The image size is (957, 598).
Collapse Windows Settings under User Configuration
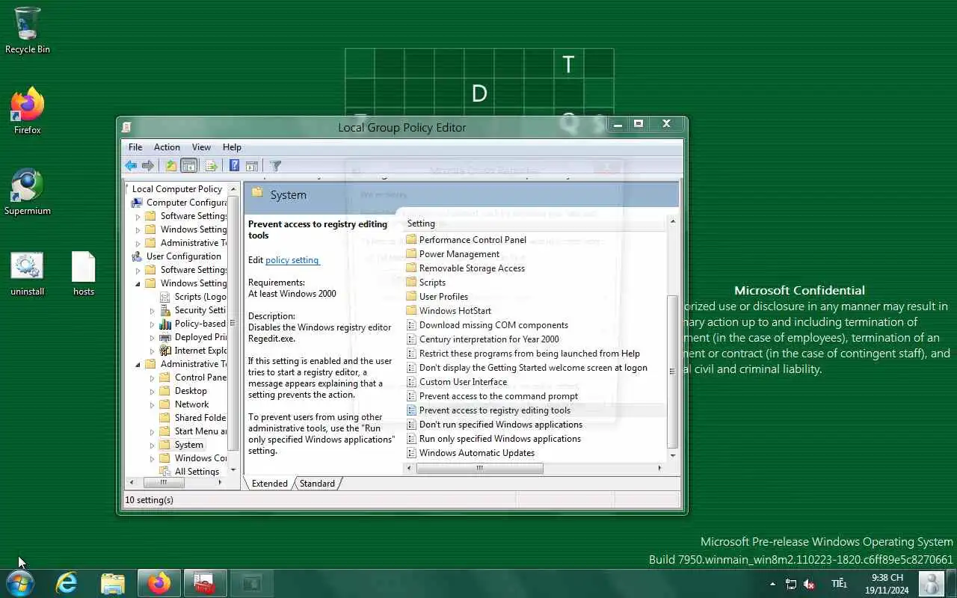138,284
